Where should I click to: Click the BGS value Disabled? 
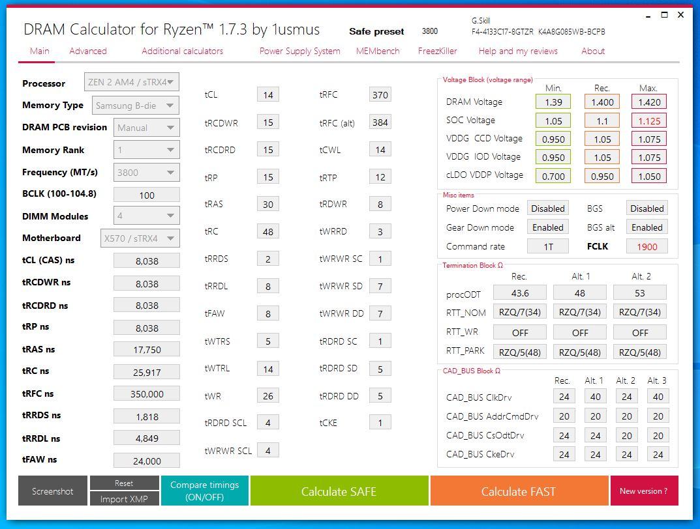pyautogui.click(x=647, y=208)
